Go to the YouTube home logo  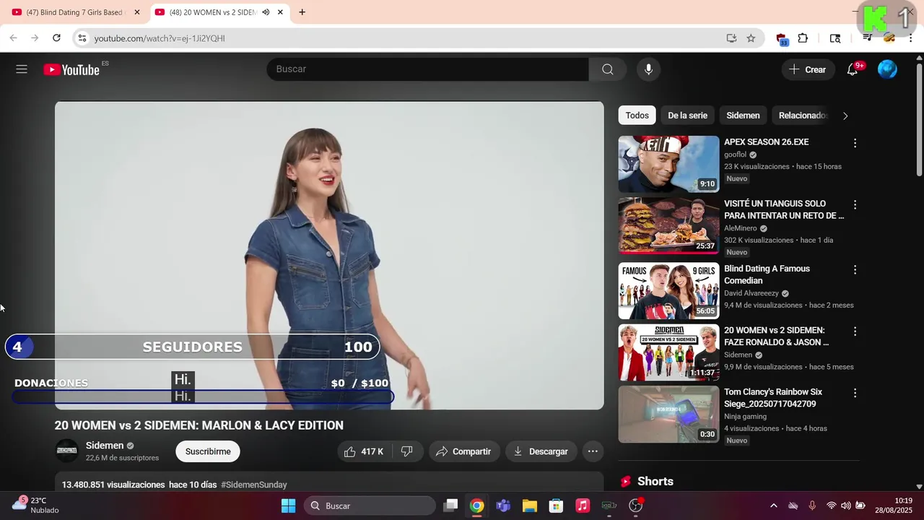tap(71, 69)
